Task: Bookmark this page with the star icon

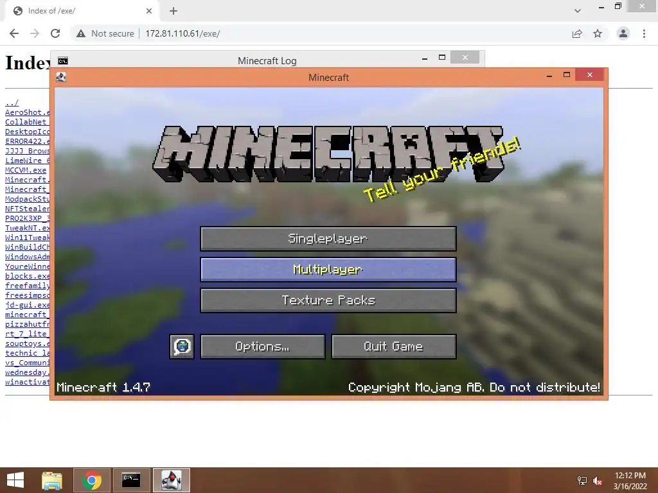Action: point(598,33)
